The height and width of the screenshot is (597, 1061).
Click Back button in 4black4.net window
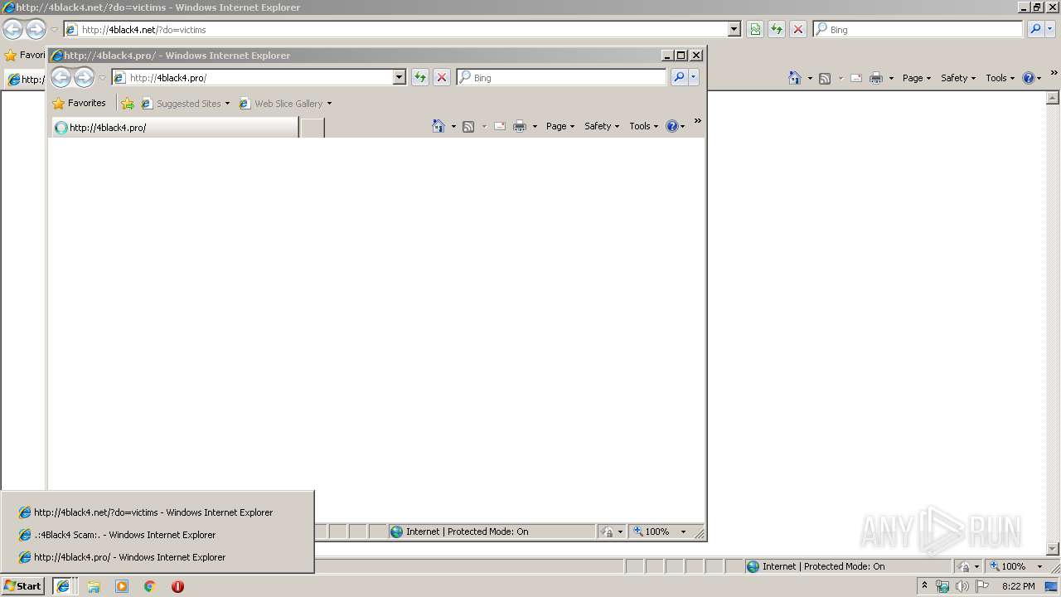click(12, 29)
